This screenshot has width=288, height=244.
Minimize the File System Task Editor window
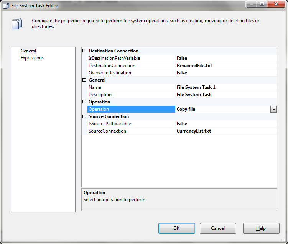coord(252,4)
